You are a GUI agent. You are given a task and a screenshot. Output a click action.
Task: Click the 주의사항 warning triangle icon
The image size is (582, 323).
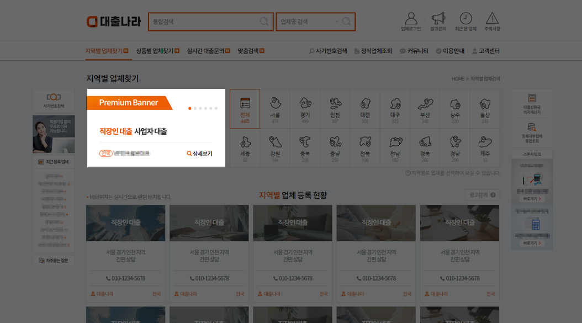(x=492, y=17)
